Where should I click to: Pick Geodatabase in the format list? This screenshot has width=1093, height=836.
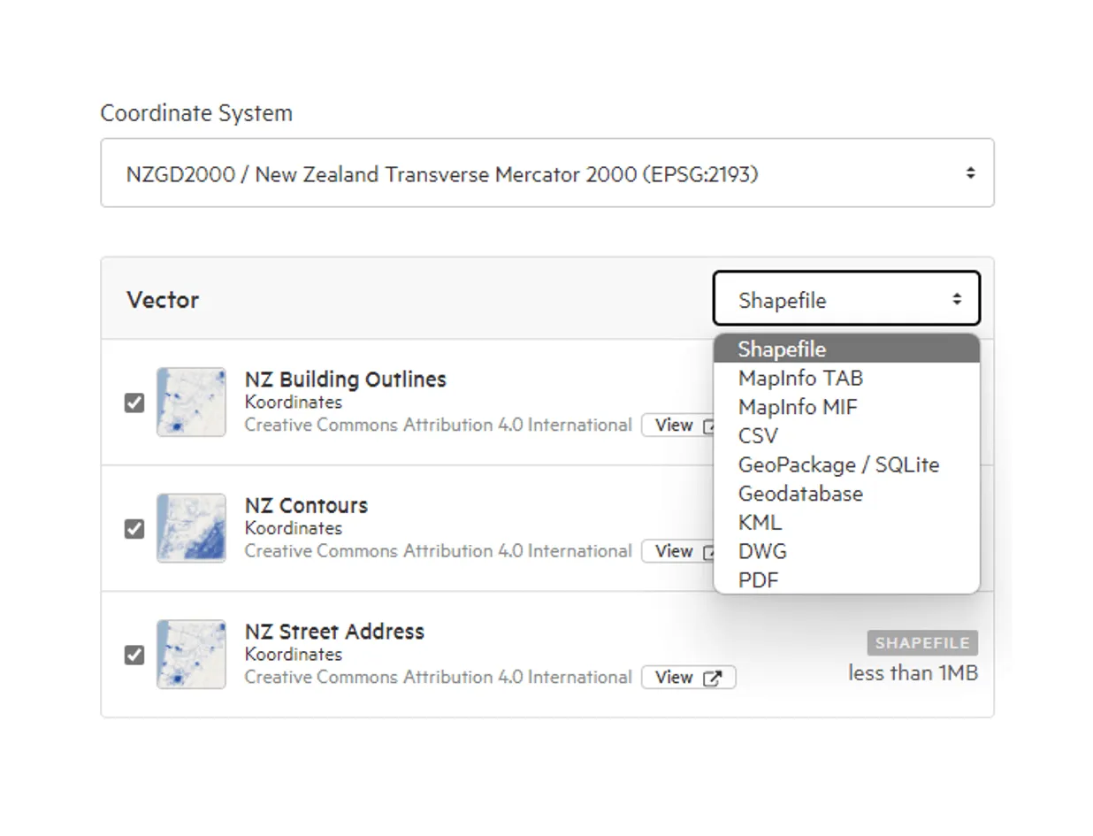(x=846, y=494)
